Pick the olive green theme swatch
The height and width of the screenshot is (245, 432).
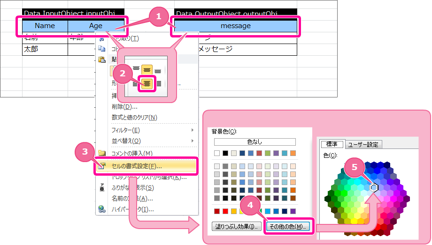(x=268, y=153)
